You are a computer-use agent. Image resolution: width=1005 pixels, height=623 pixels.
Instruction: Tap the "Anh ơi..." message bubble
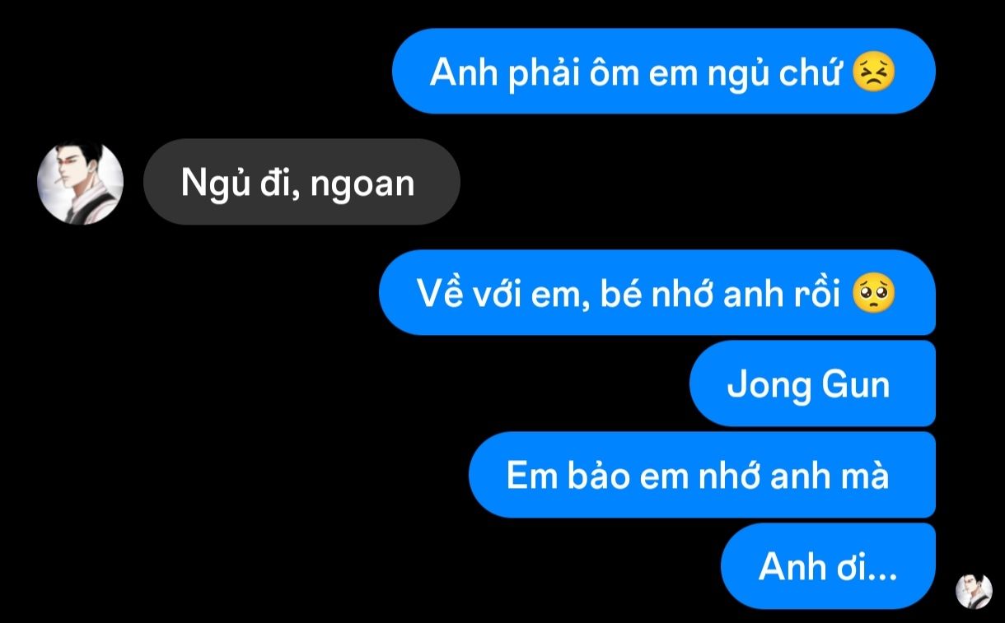click(828, 566)
